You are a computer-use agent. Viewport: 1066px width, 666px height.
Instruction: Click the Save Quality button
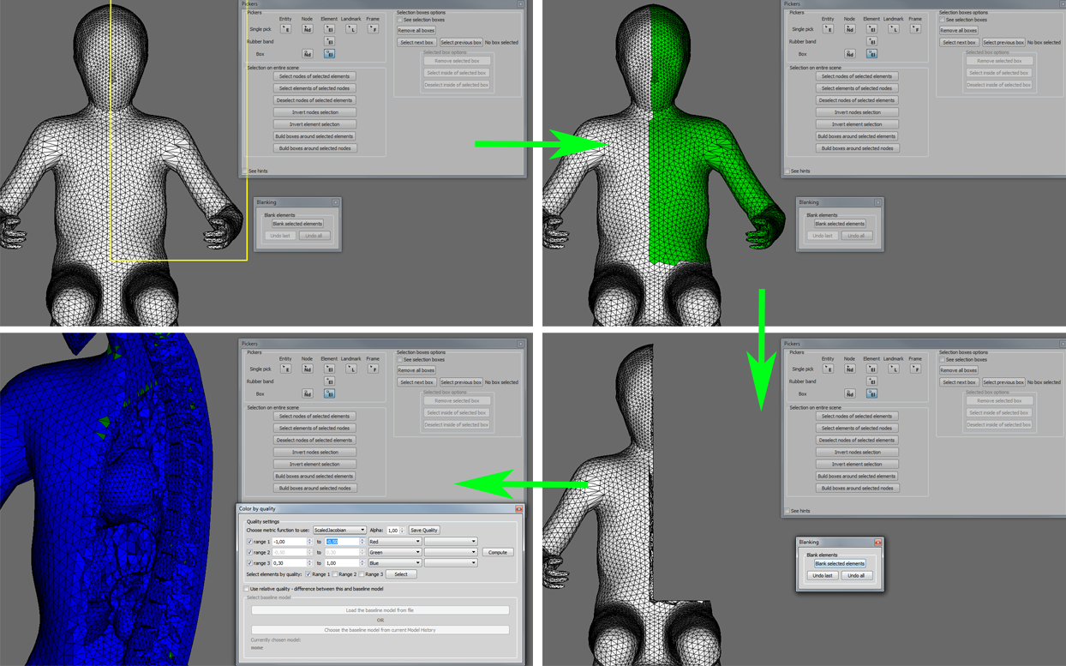(424, 531)
